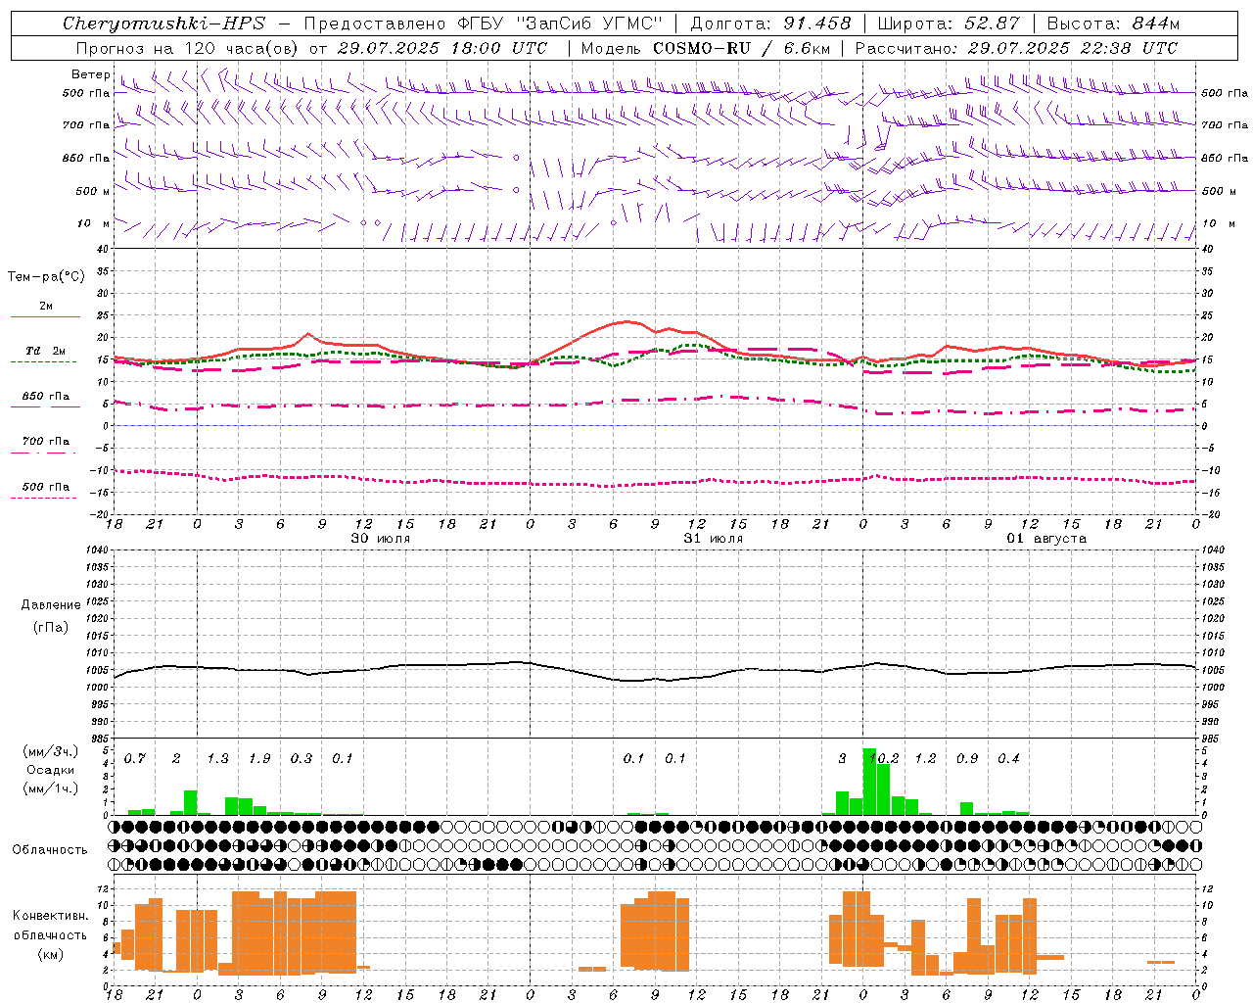
Task: Click 'Прогноз на 120 часа(ов)' forecast text
Action: point(188,48)
